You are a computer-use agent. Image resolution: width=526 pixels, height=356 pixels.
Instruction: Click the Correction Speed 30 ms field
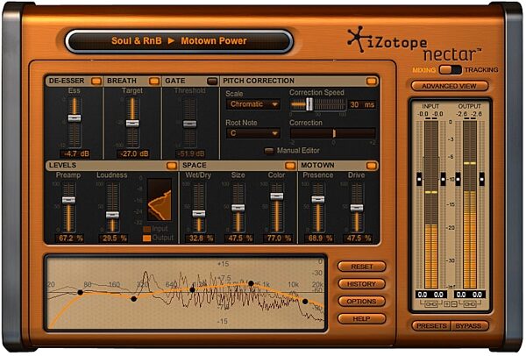[x=362, y=104]
